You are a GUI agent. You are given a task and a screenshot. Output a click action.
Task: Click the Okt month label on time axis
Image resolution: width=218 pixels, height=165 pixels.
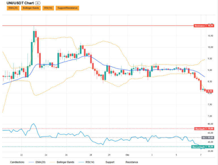(x=127, y=155)
